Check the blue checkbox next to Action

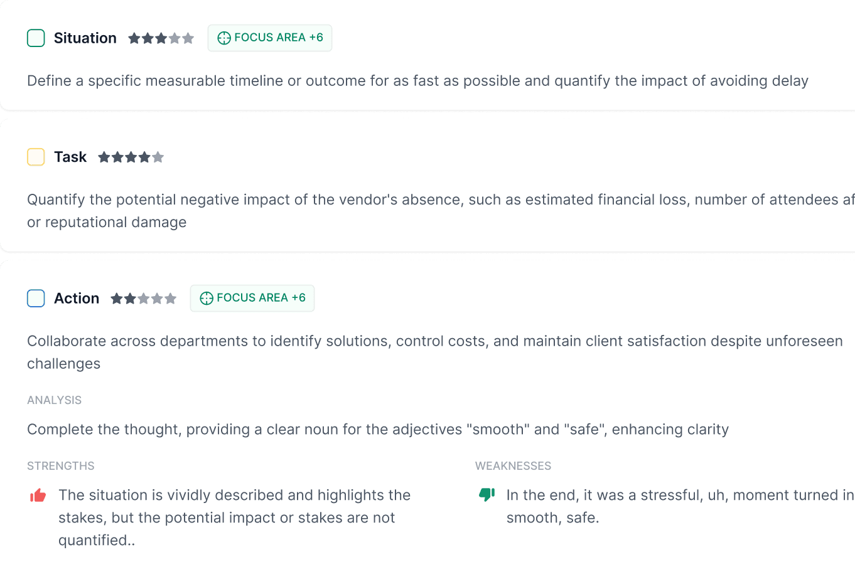click(x=36, y=299)
